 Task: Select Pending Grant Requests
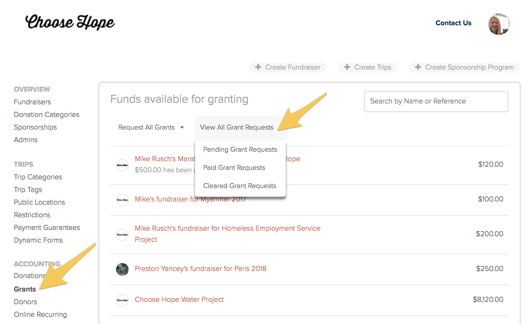(240, 149)
